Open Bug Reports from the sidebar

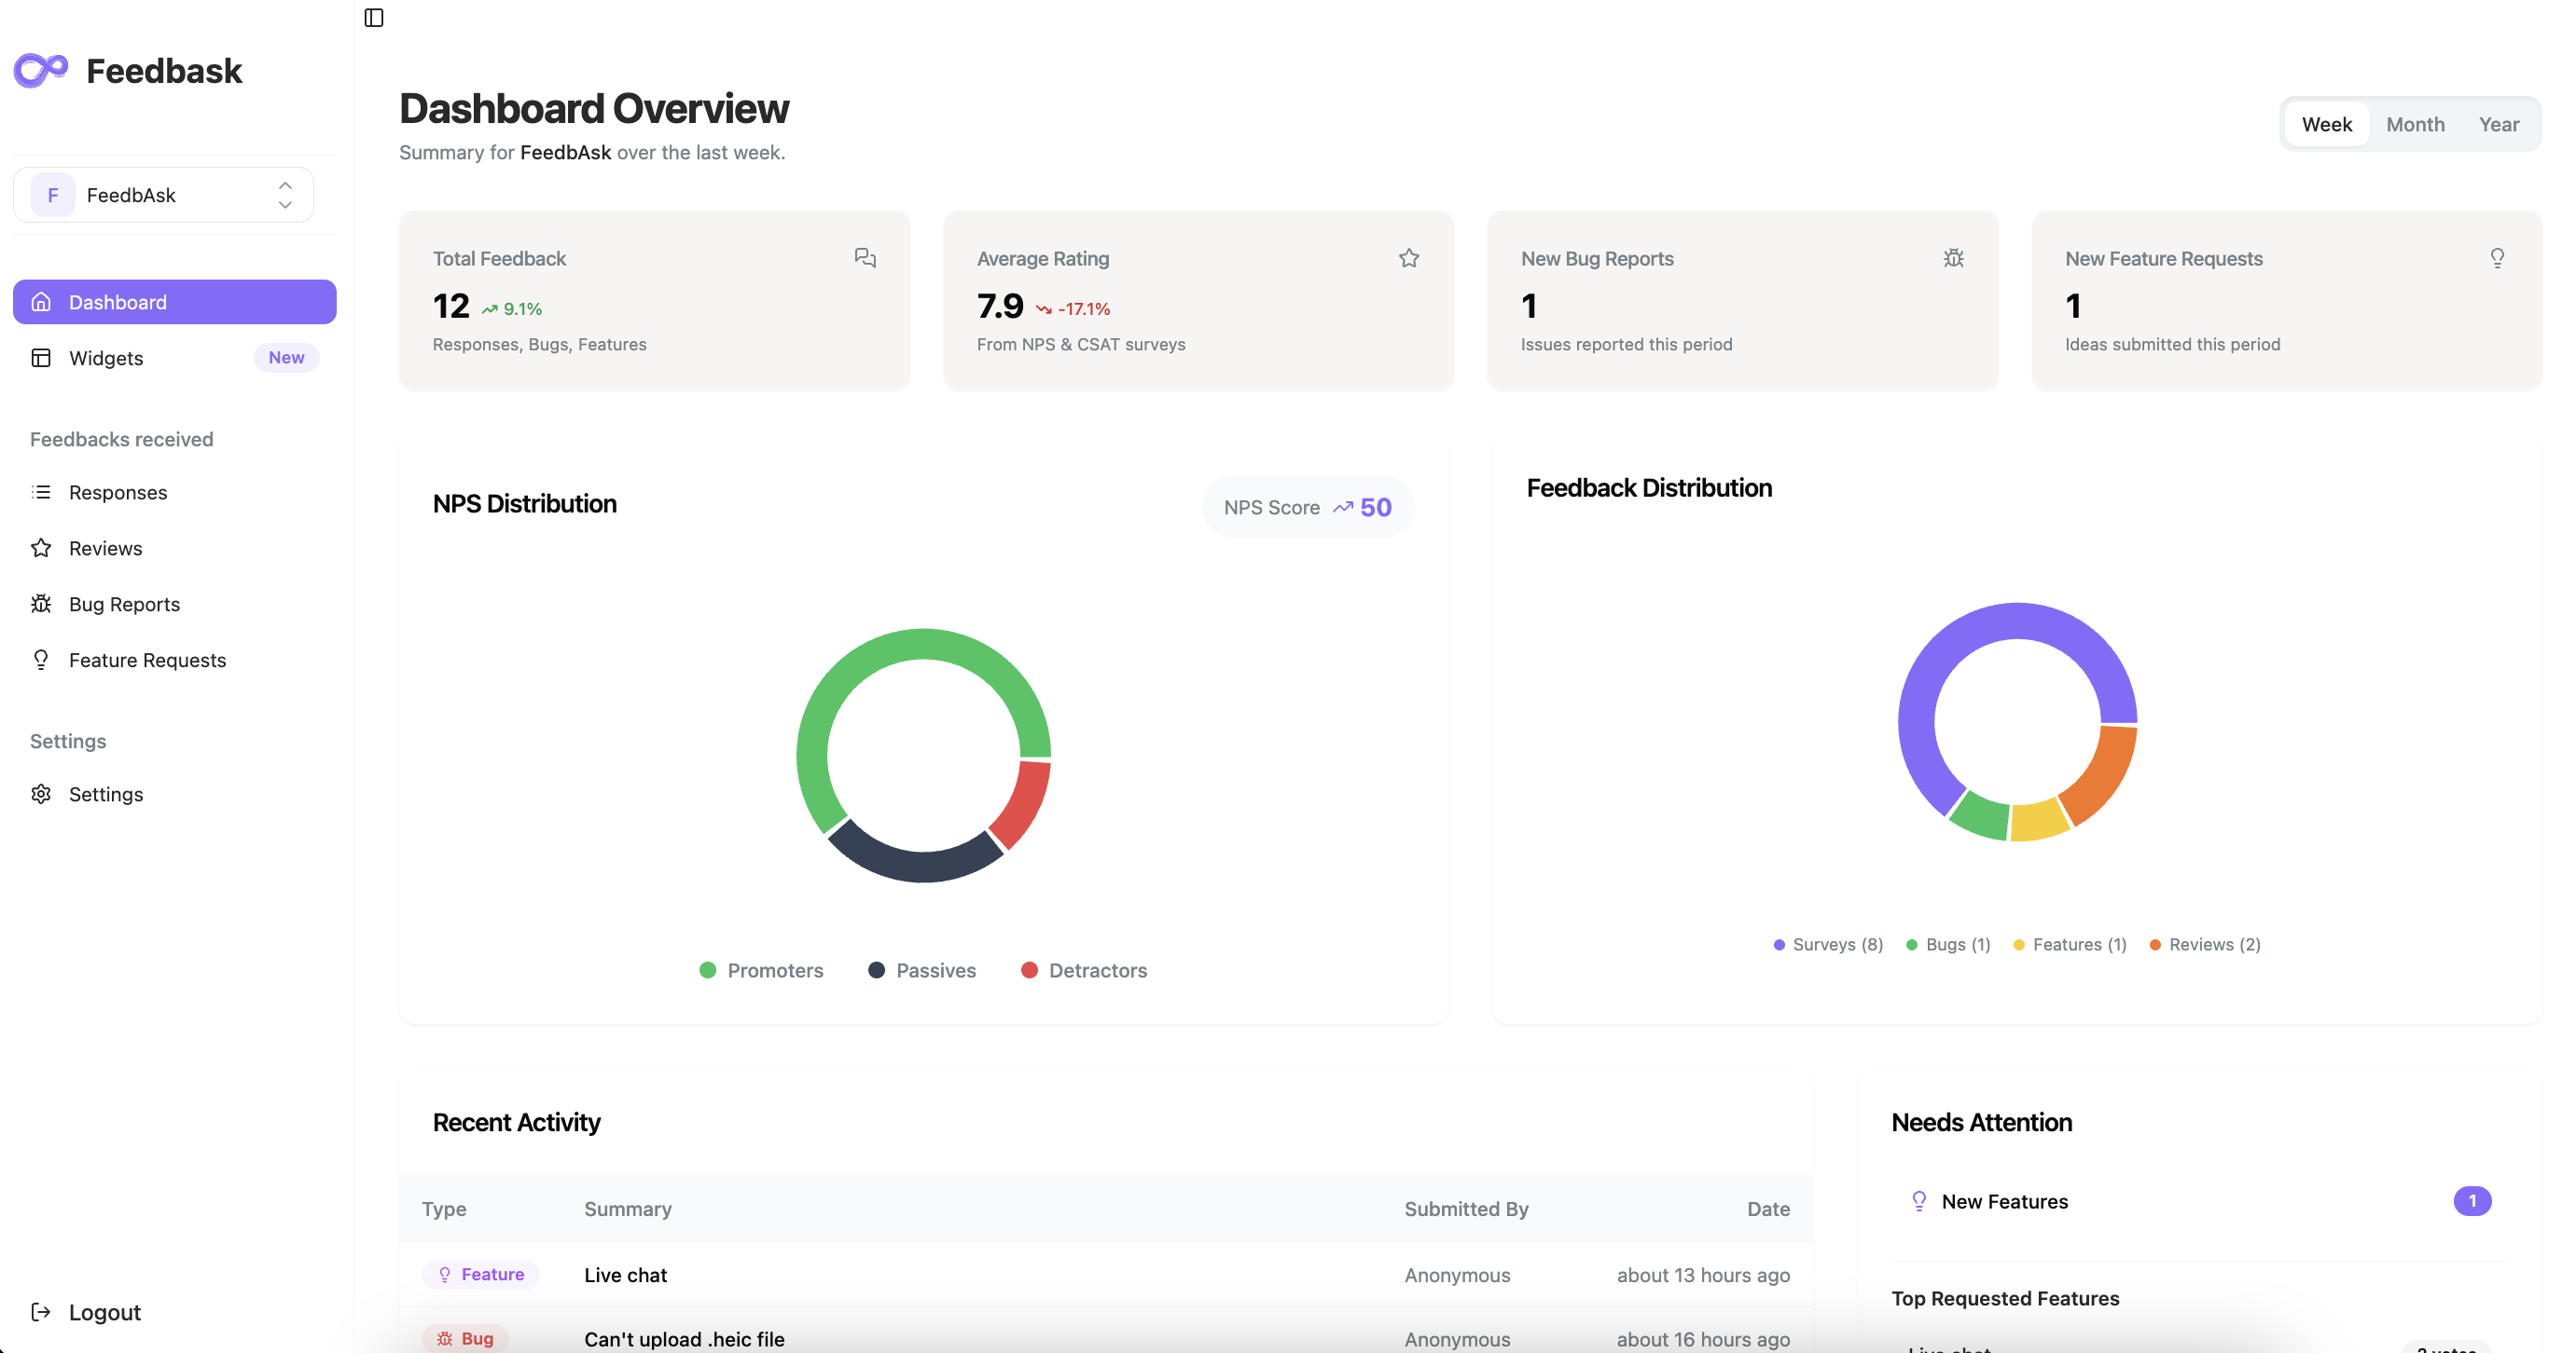coord(124,604)
